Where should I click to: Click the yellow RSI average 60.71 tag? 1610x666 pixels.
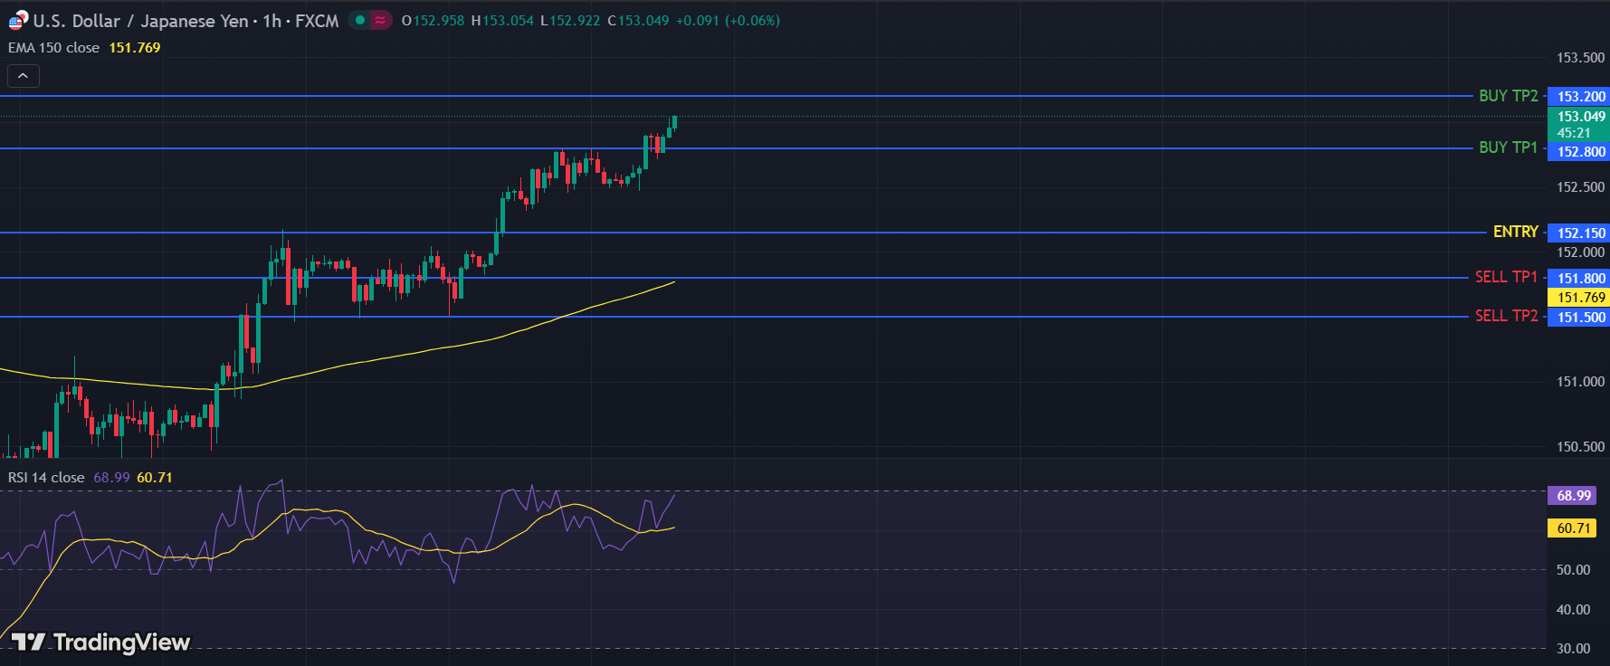pos(1573,528)
